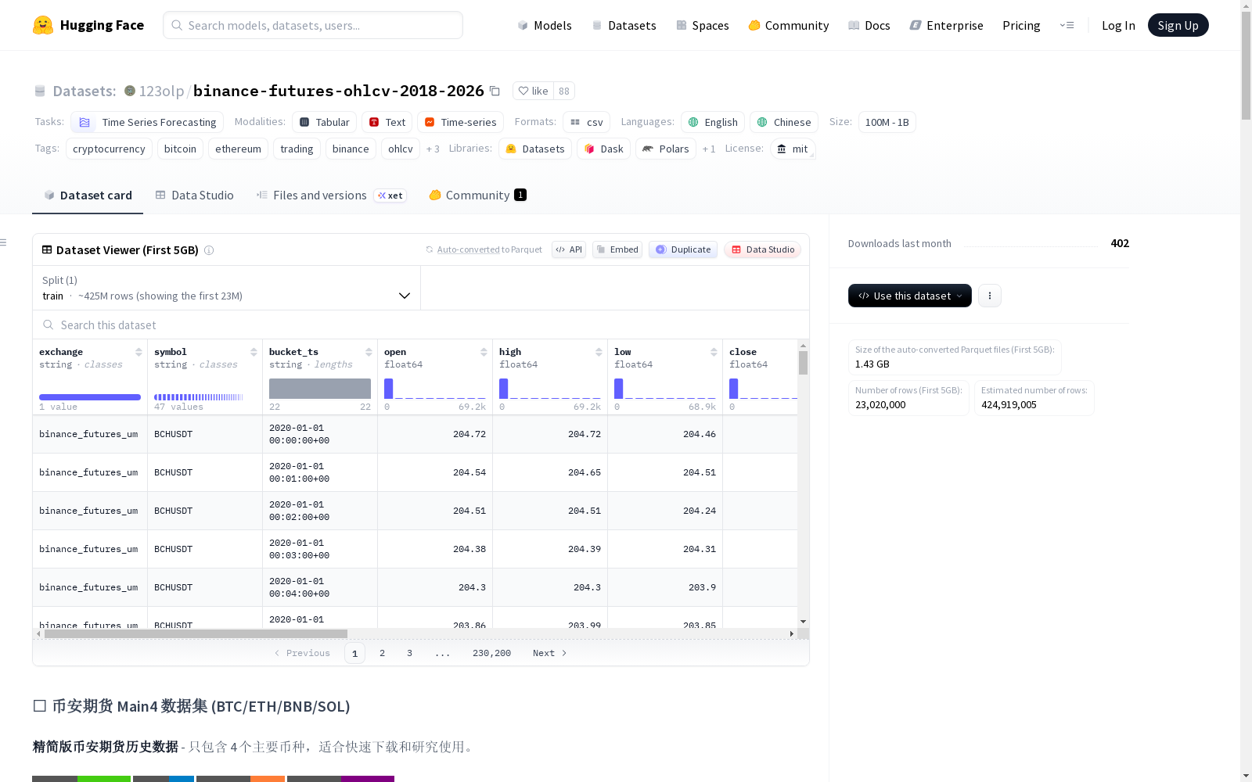1252x782 pixels.
Task: Sort by the exchange column icon
Action: click(x=139, y=352)
